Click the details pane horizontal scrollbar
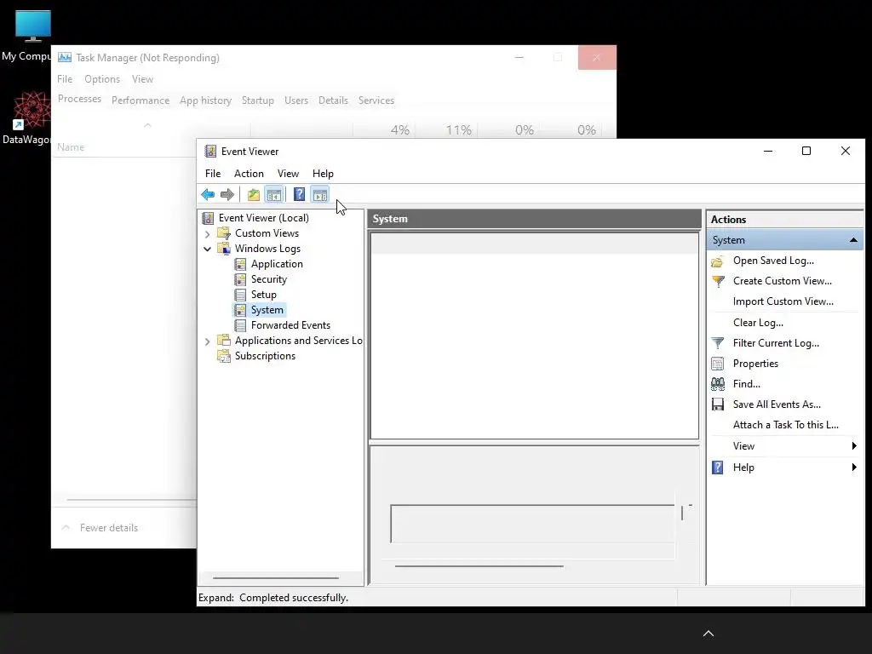Image resolution: width=872 pixels, height=654 pixels. 479,566
